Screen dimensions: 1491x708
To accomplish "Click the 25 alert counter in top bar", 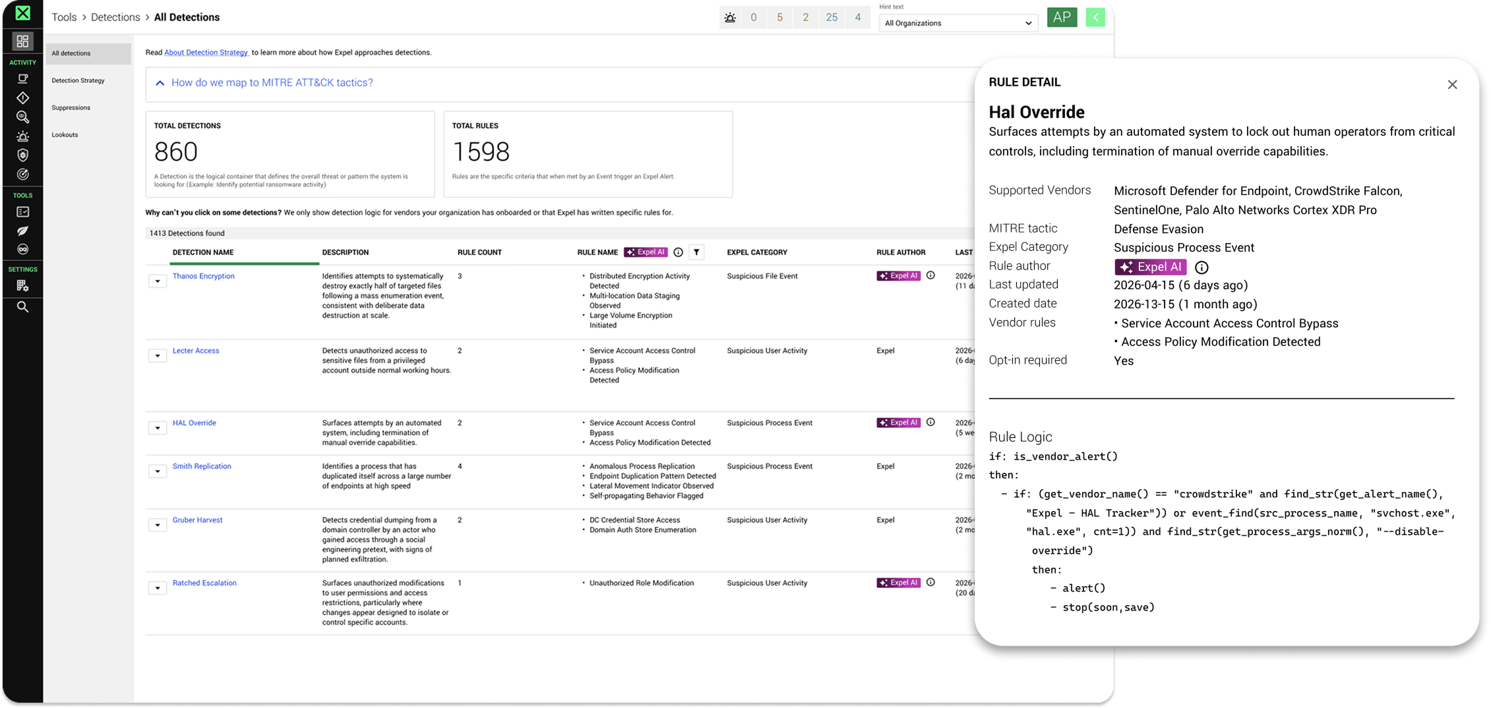I will pos(832,18).
